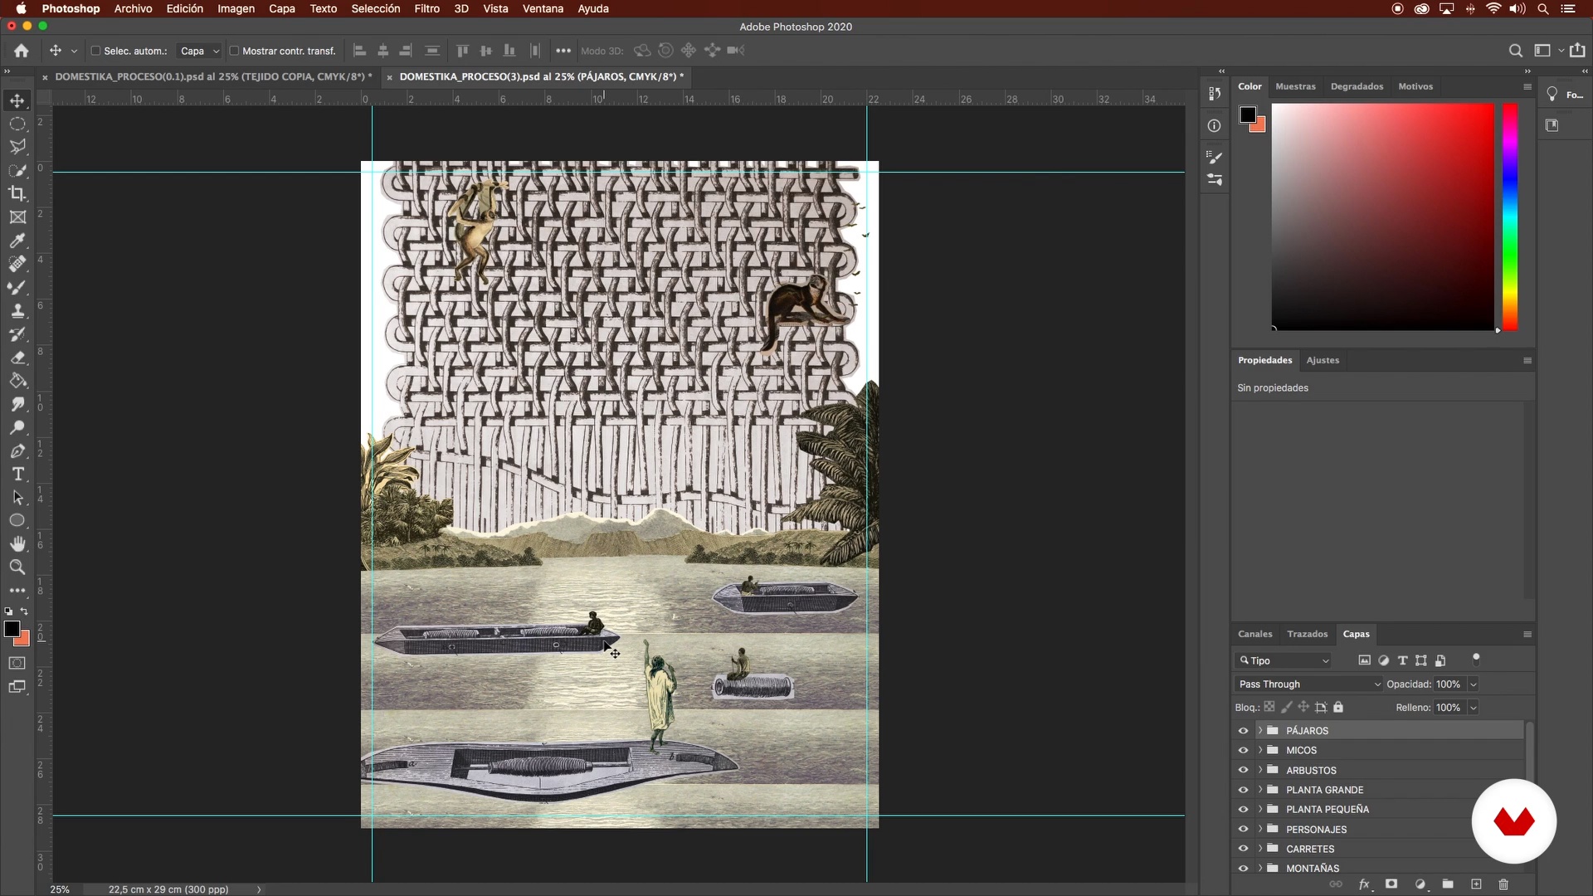
Task: Switch to the Trazados tab
Action: [1307, 634]
